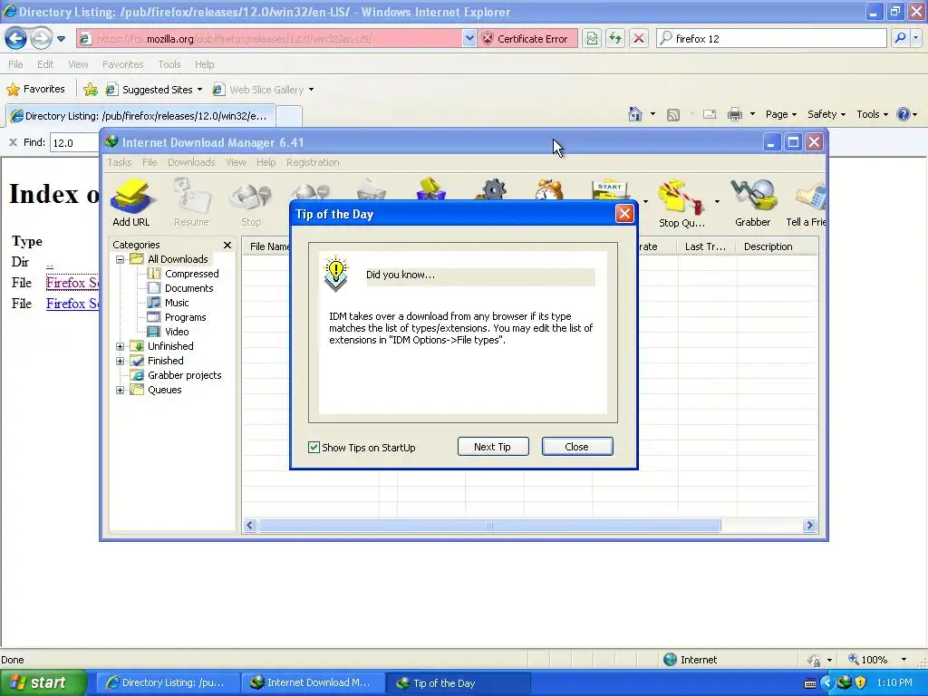Close the Tip of the Day dialog
Image resolution: width=928 pixels, height=696 pixels.
[x=624, y=214]
